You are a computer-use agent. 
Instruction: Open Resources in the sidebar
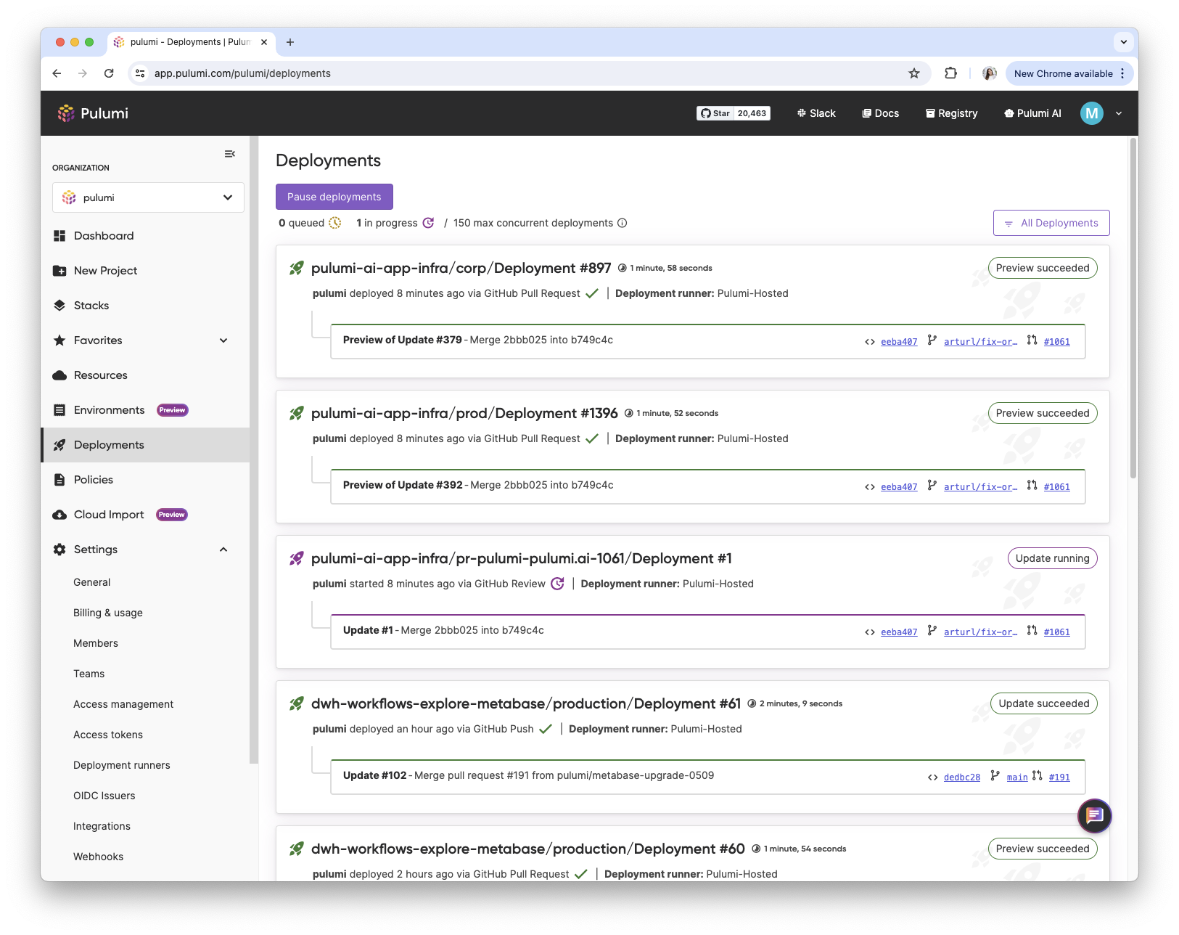100,375
